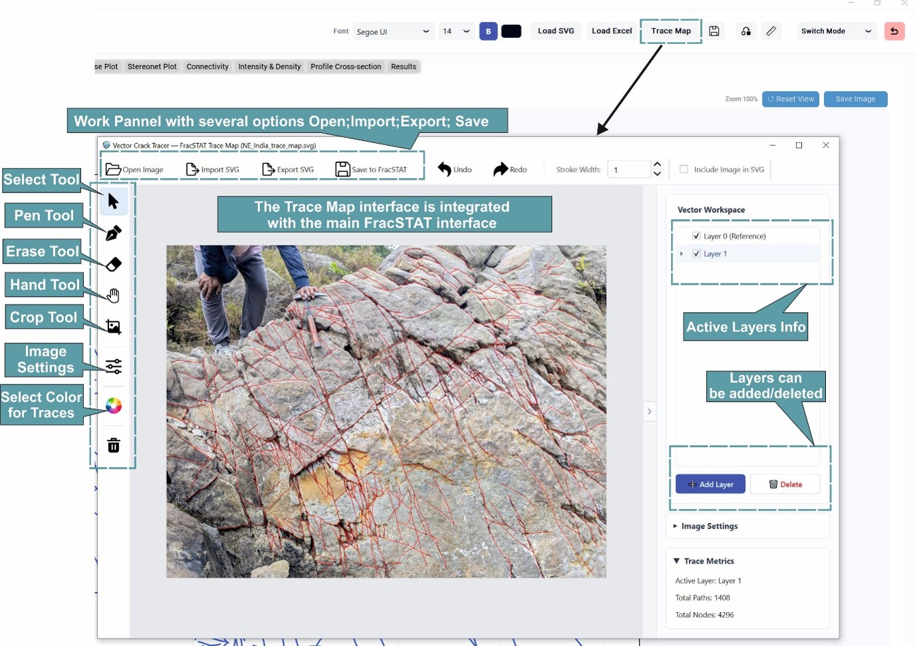Open the Switch Mode dropdown
This screenshot has height=646, width=917.
tap(837, 31)
